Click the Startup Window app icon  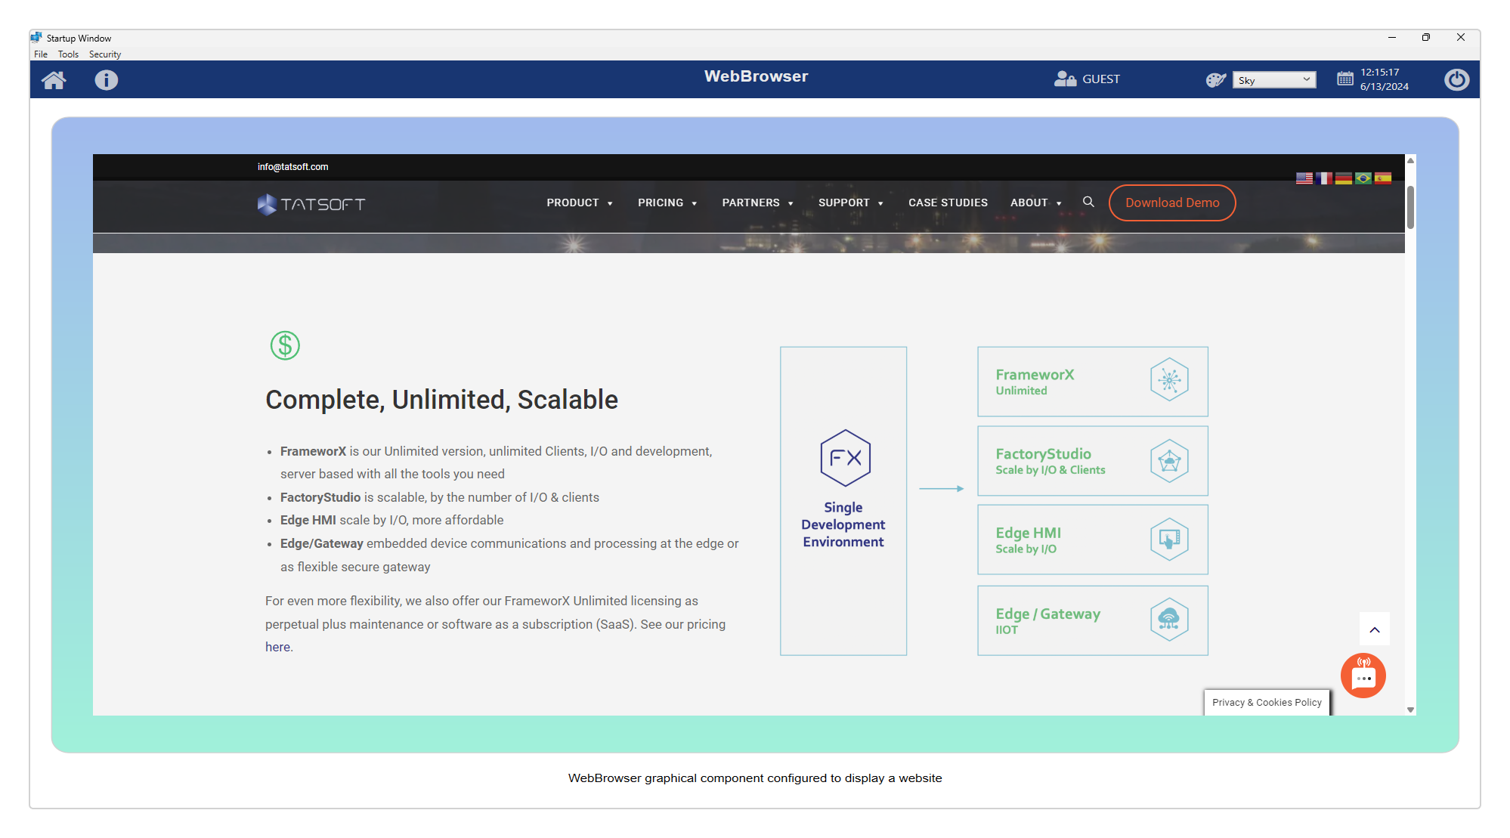36,37
